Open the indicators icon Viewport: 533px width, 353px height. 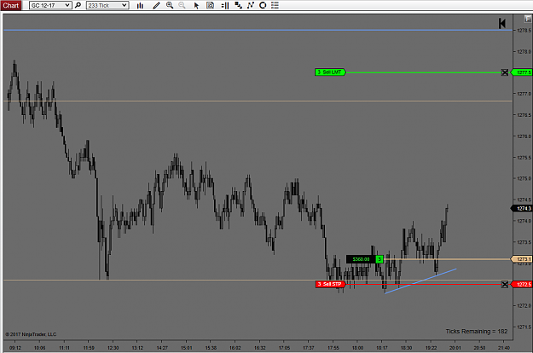(x=251, y=5)
